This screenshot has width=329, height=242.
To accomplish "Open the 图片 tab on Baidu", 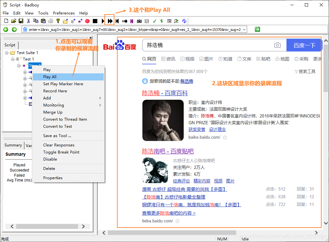I will [x=206, y=59].
